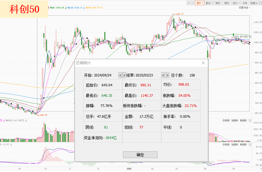Click the 振幅 77.76% value
Viewport: 262px width, 172px height.
[106, 106]
